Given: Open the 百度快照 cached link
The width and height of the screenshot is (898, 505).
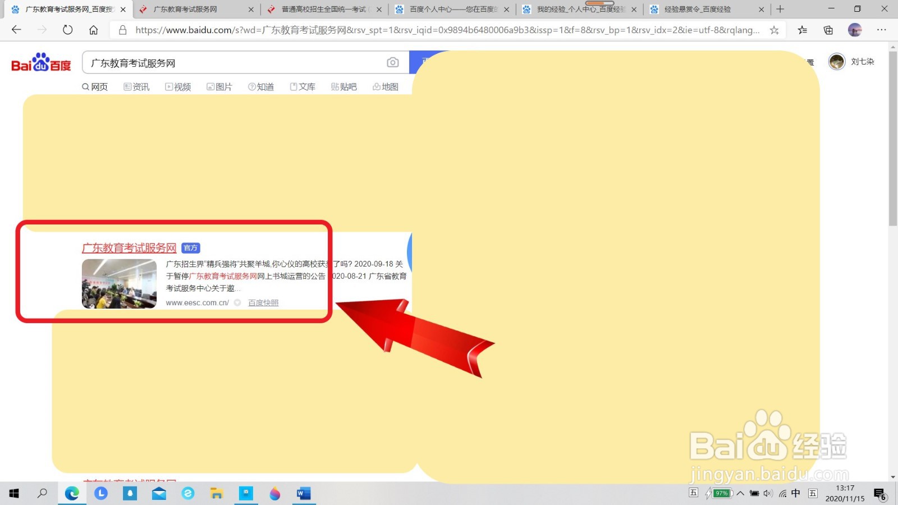Looking at the screenshot, I should coord(263,303).
